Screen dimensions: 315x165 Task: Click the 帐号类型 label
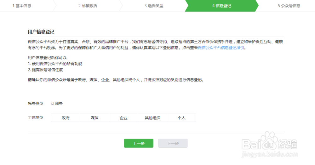tap(36, 104)
